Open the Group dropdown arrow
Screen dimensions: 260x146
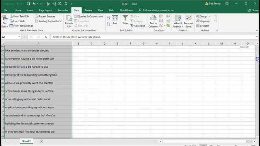point(209,16)
